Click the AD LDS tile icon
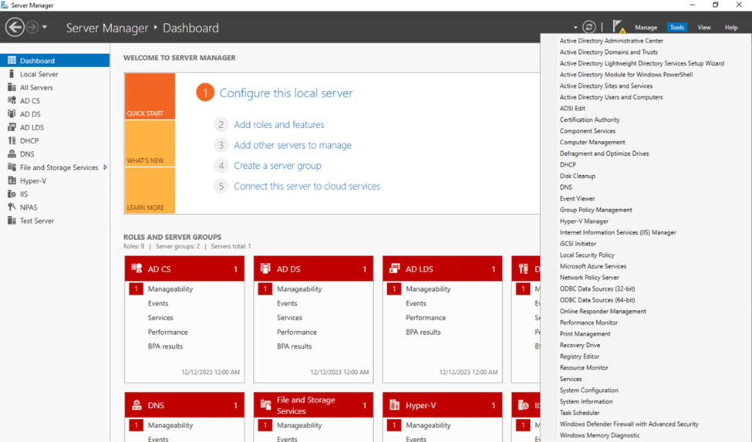 394,268
